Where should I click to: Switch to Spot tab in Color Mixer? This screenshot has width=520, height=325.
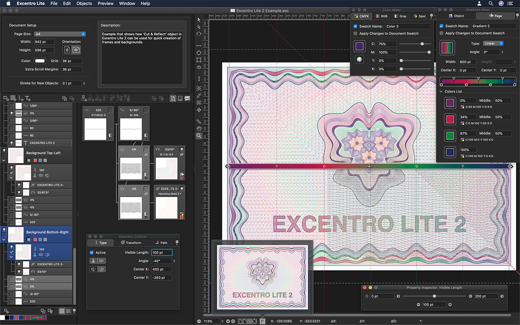(420, 16)
